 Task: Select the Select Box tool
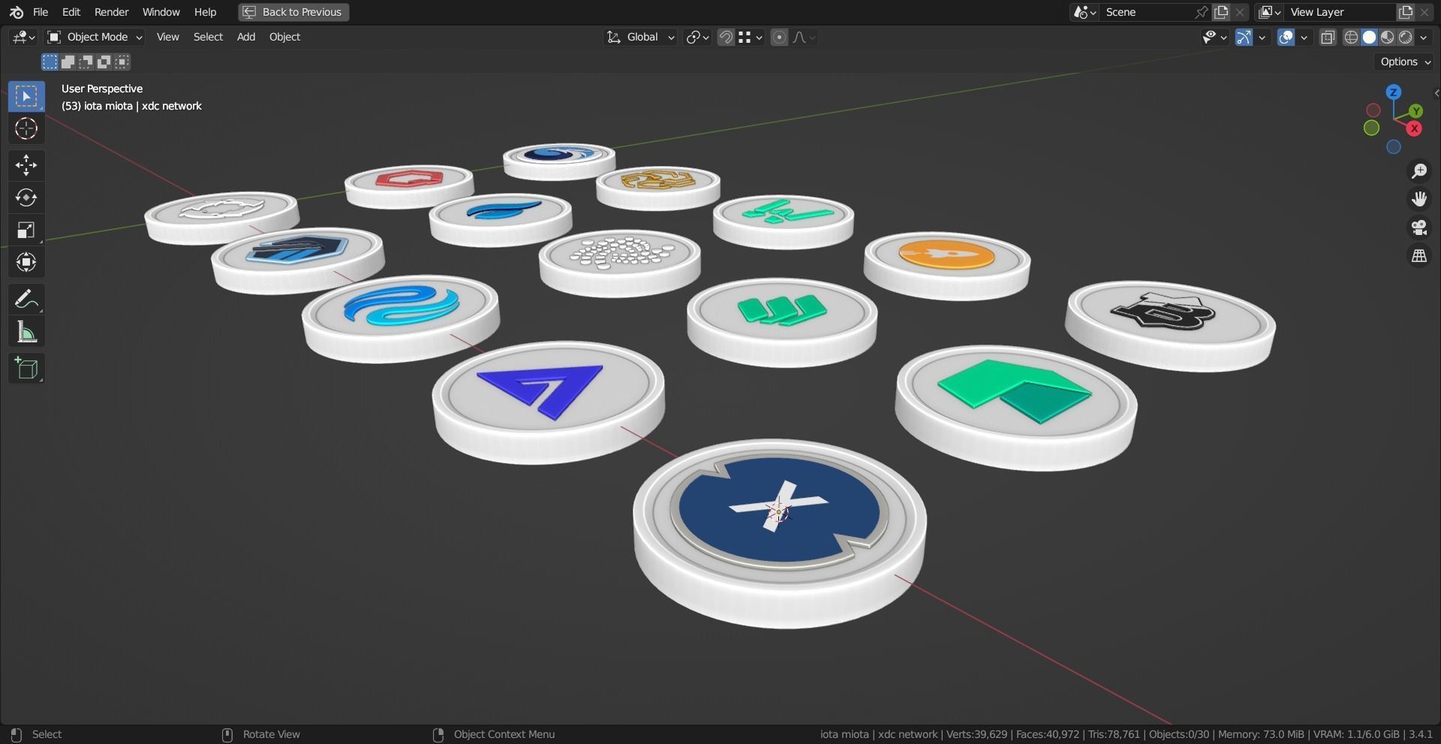click(x=26, y=96)
